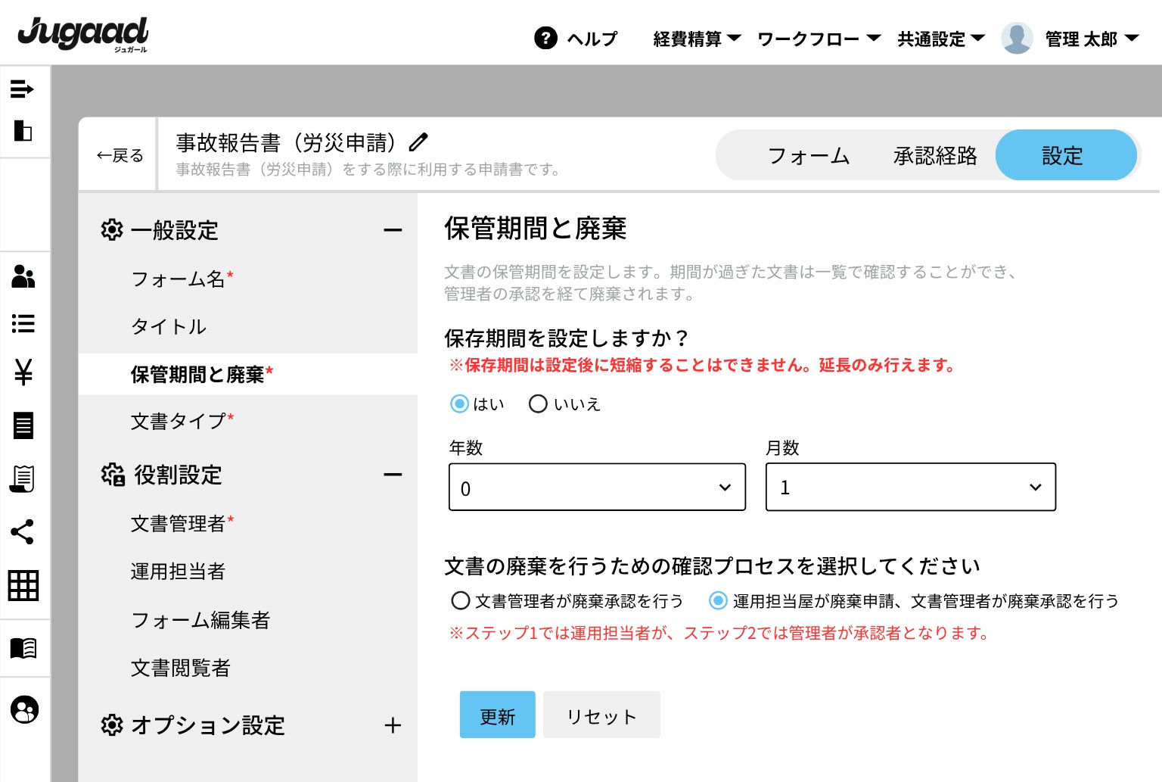Expand the オプション設定 section
Viewport: 1162px width, 782px height.
393,725
